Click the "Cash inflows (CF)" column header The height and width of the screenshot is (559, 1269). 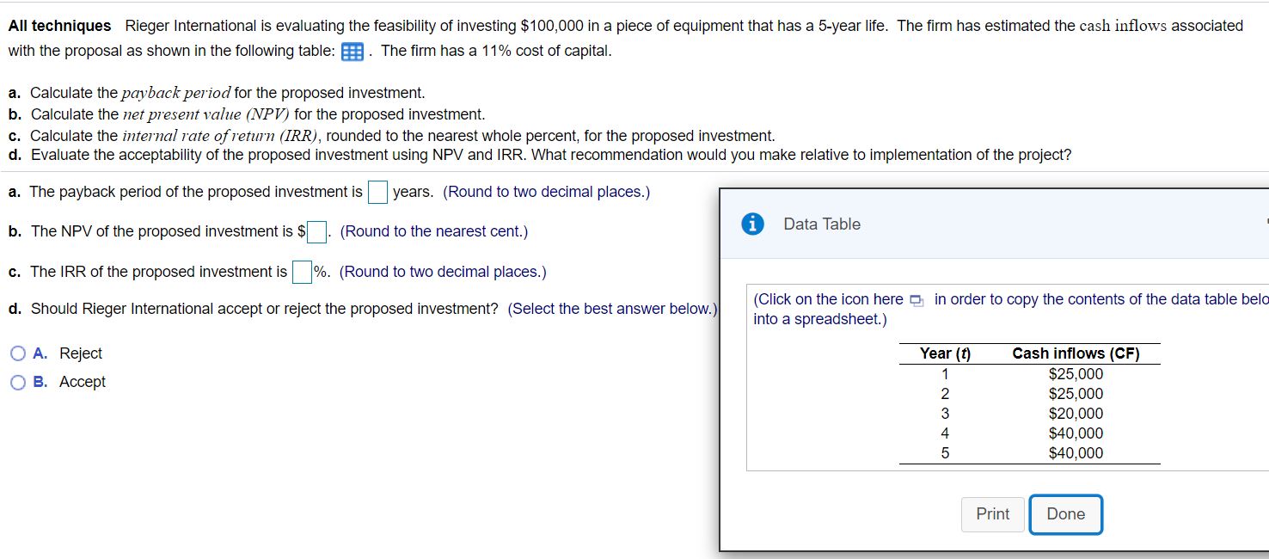point(1076,353)
